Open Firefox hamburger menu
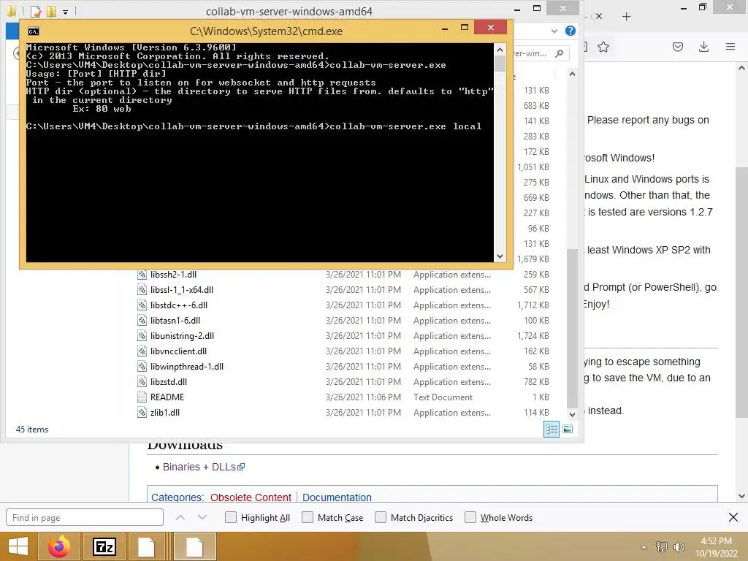This screenshot has height=561, width=748. click(x=730, y=47)
